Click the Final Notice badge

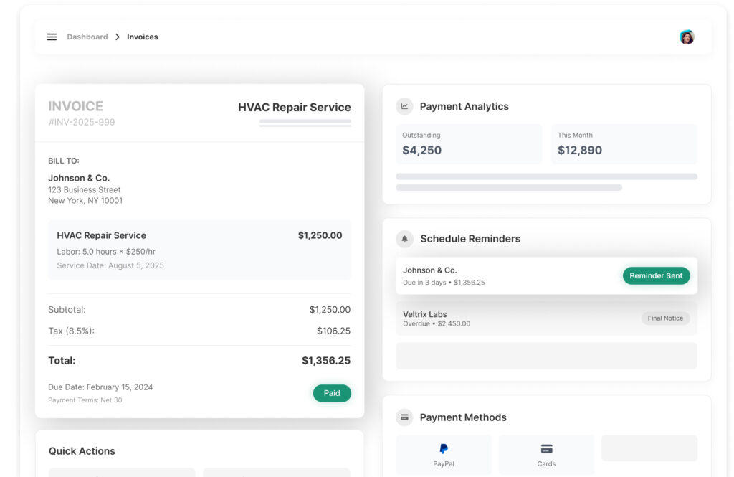point(665,318)
